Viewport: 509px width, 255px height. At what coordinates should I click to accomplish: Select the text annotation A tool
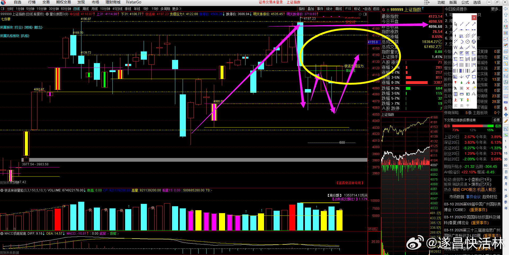(x=473, y=82)
